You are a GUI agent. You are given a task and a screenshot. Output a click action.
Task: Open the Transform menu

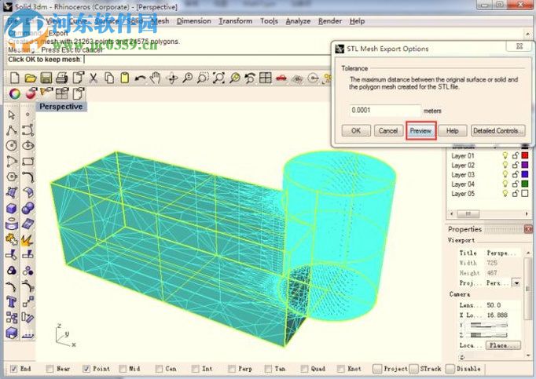pos(235,21)
